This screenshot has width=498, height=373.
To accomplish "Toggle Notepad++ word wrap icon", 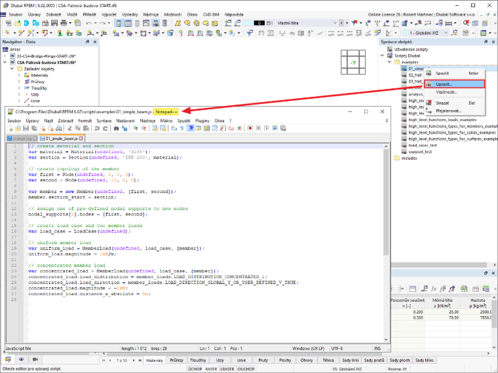I will coord(174,128).
